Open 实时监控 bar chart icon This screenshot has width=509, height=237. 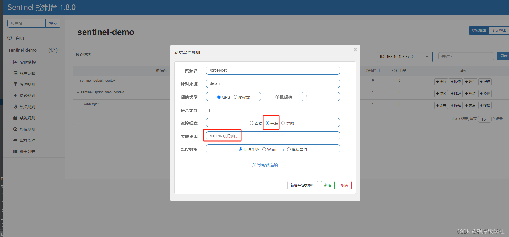(x=15, y=62)
